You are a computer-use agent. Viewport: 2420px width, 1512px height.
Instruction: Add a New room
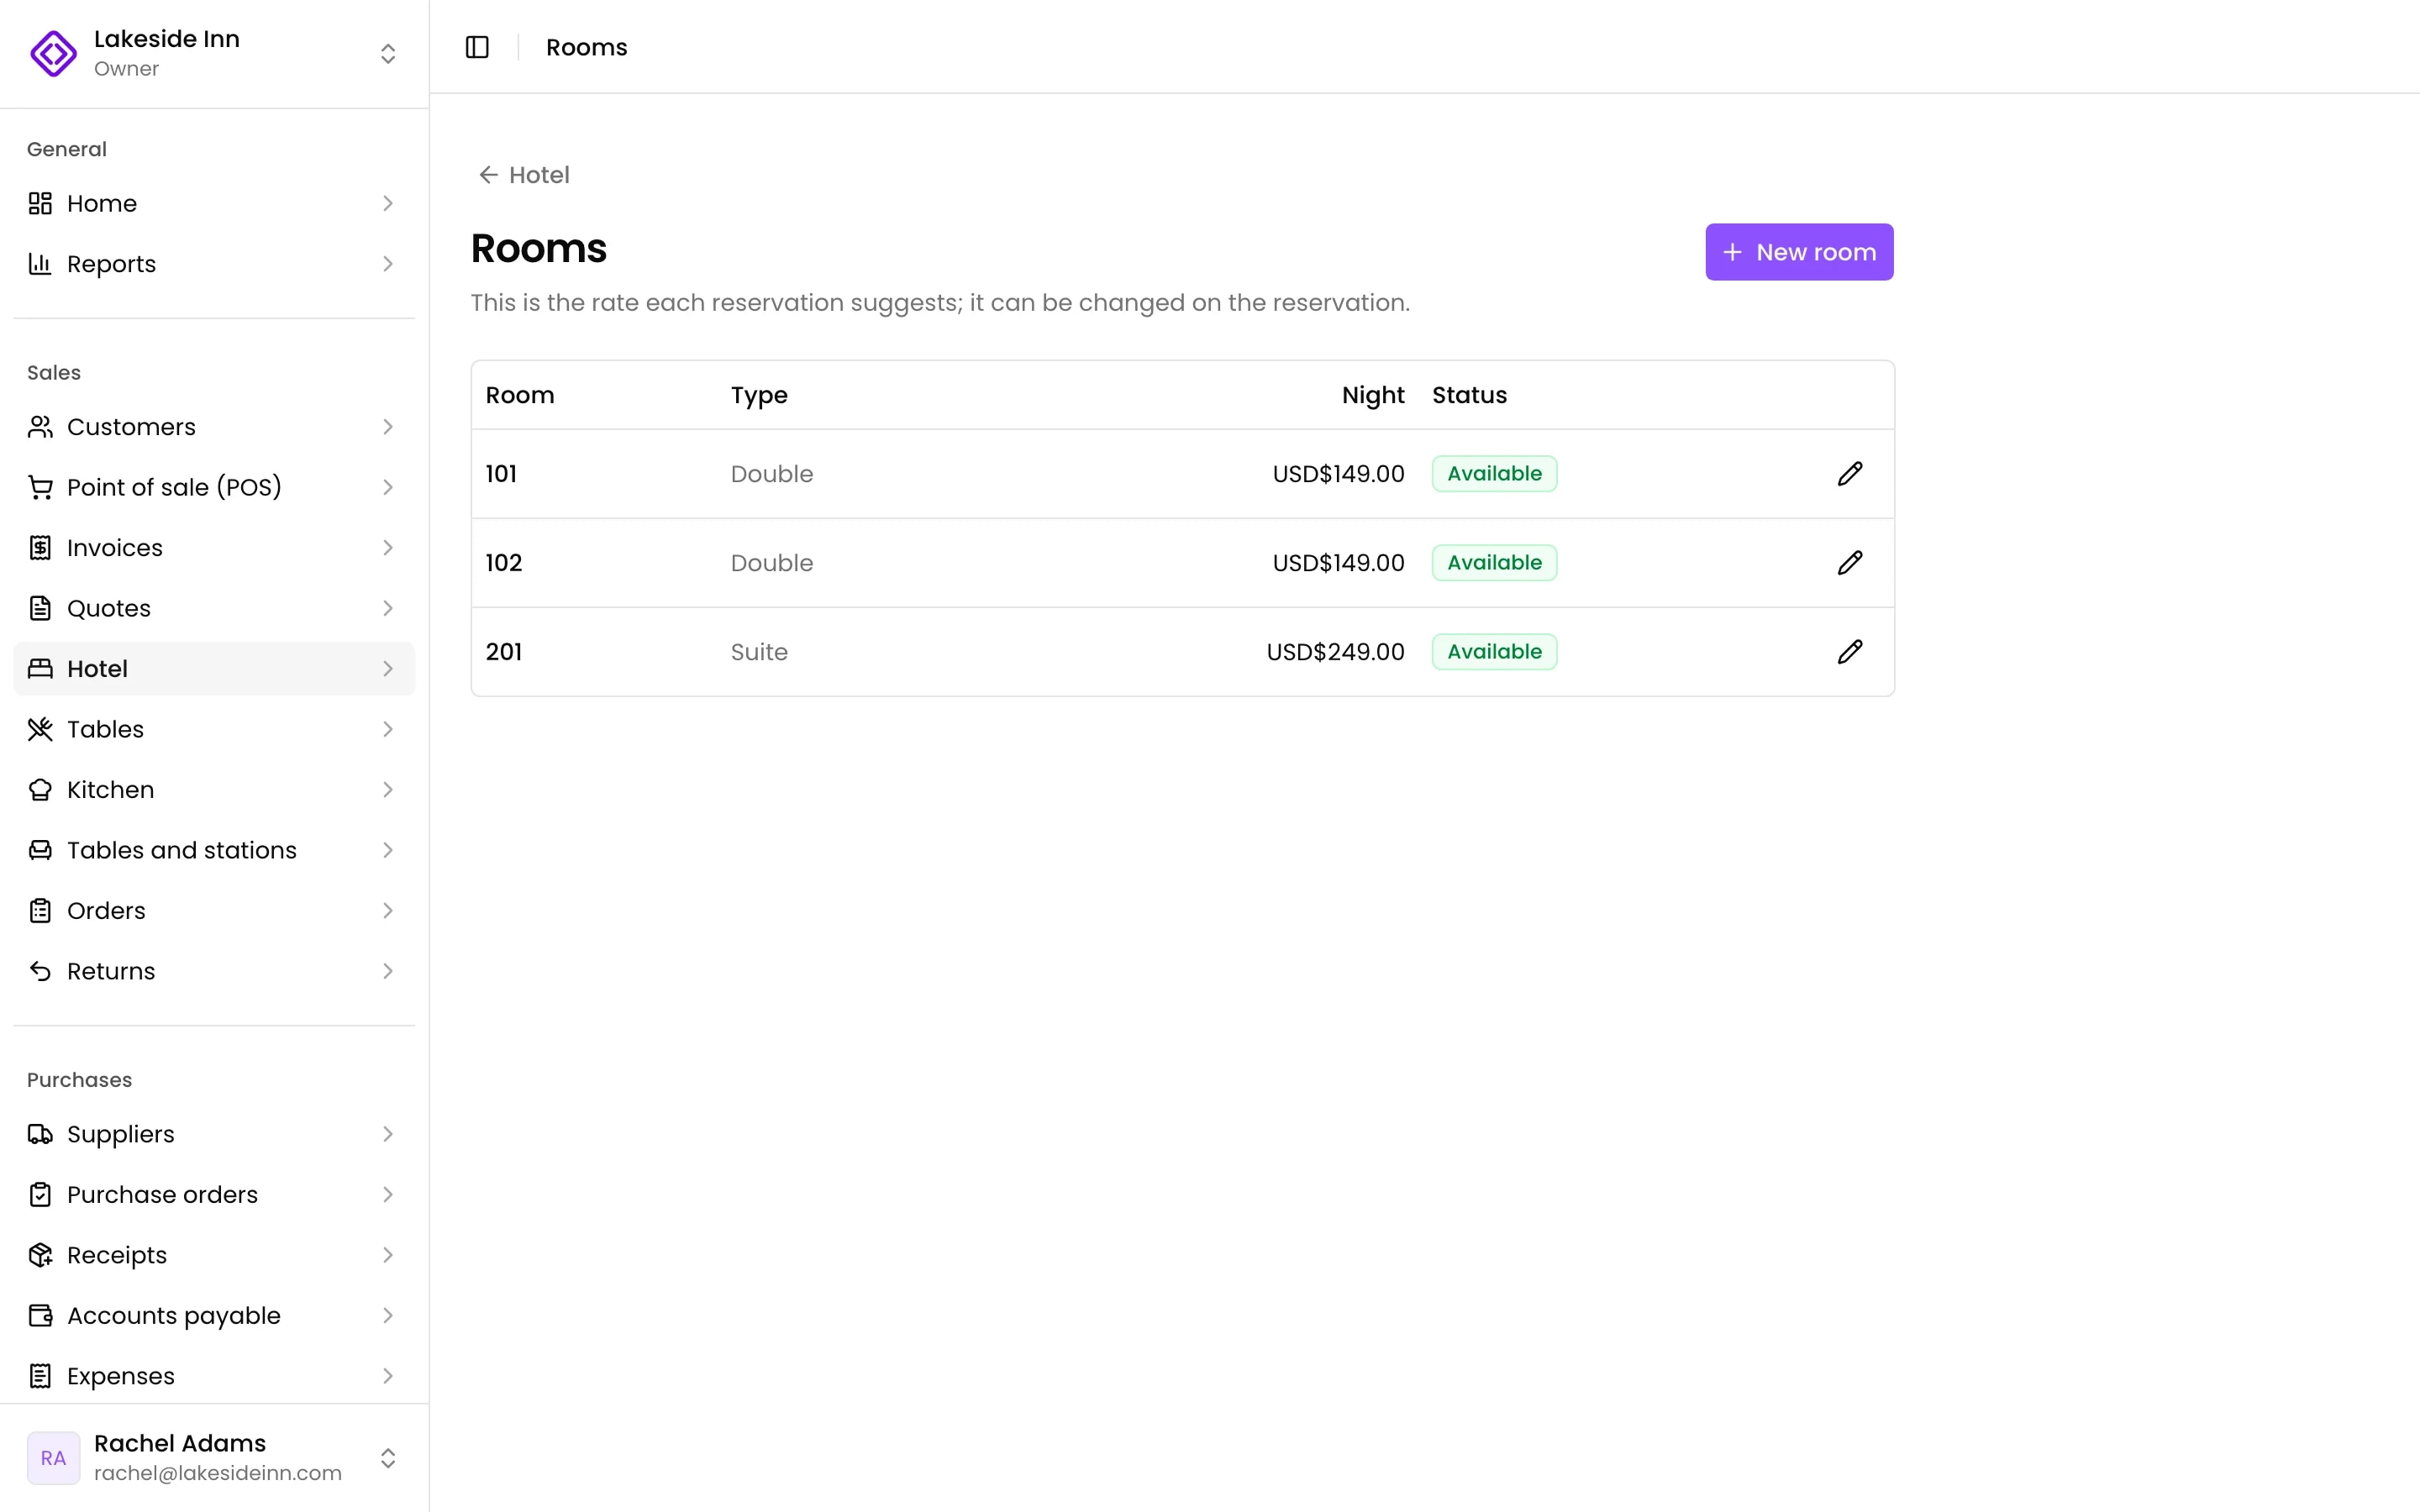click(x=1799, y=252)
